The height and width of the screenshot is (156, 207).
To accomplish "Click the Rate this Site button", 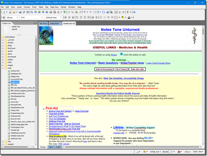I will coord(137,69).
